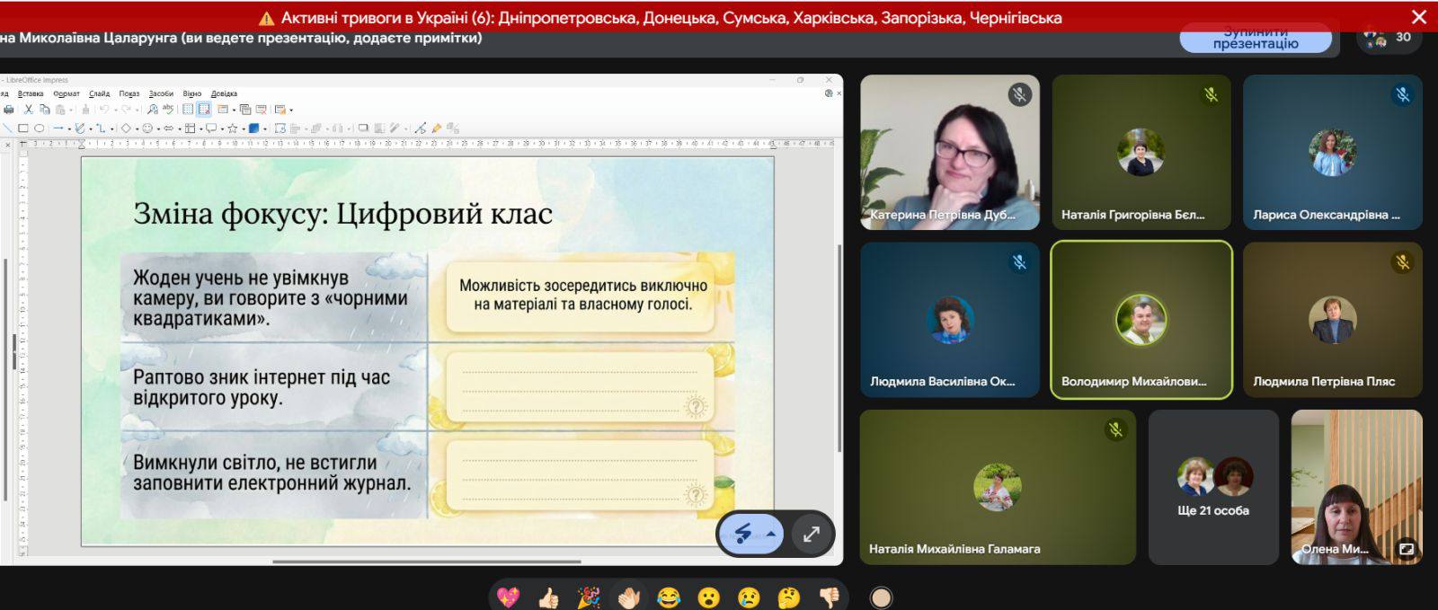The image size is (1438, 610).
Task: Open the Вікно menu in Impress
Action: coord(192,93)
